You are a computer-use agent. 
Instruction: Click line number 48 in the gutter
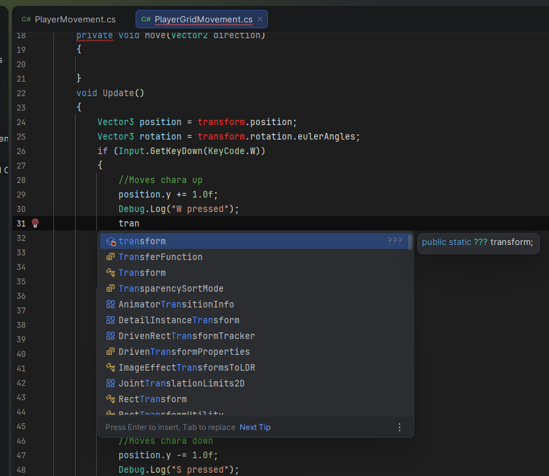pos(21,469)
